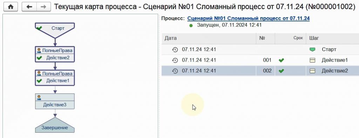Select the Старт node in process map
Screen dimensions: 359x138
tap(55, 30)
